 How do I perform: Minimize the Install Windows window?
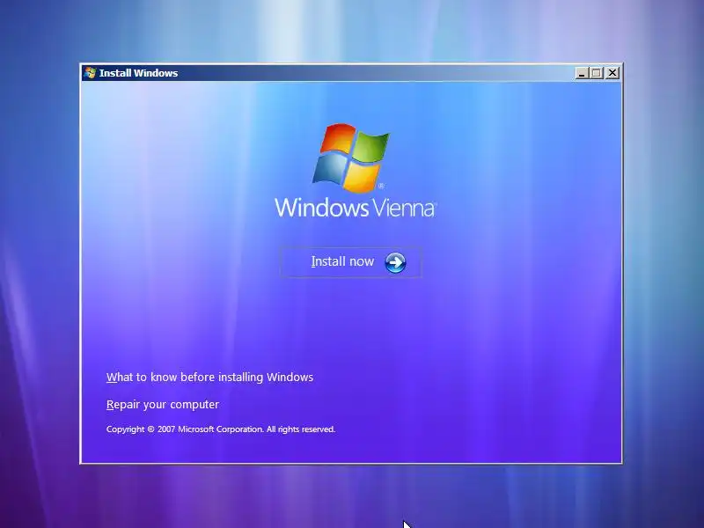582,73
